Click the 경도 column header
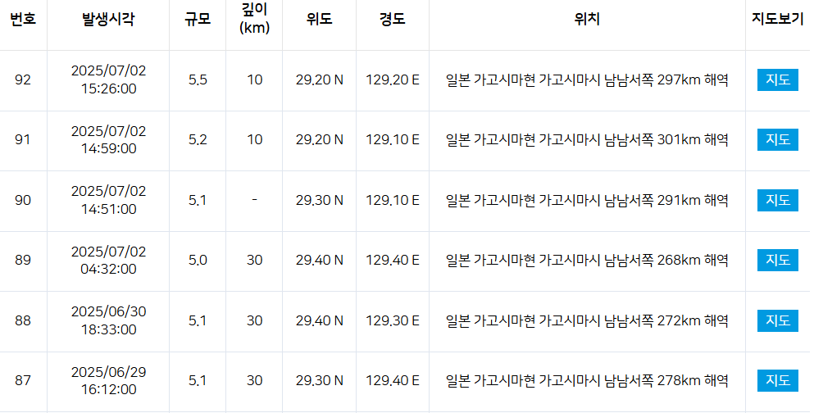The width and height of the screenshot is (814, 413). pyautogui.click(x=392, y=20)
